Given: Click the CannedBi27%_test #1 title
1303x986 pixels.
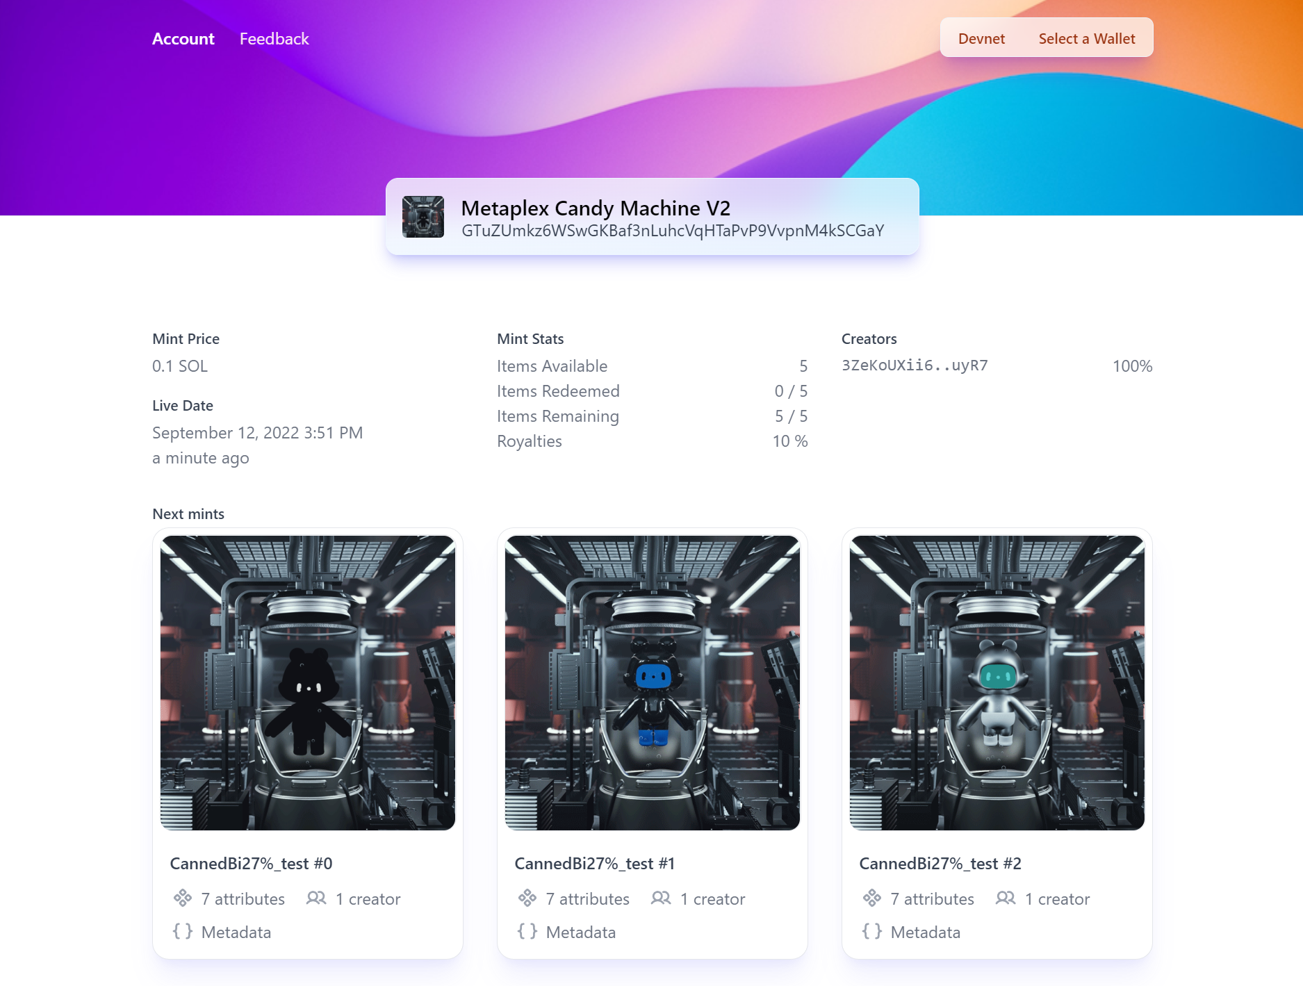Looking at the screenshot, I should [x=594, y=864].
